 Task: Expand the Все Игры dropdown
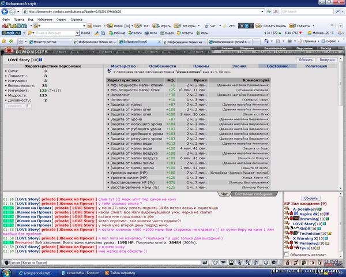coord(199,26)
